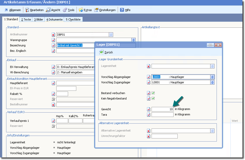The width and height of the screenshot is (245, 160).
Task: Expand the Vorschlag Abgangslager dropdown
Action: pos(212,77)
